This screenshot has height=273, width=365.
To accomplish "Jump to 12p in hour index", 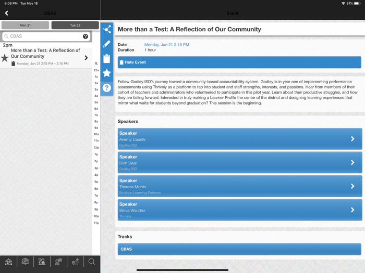I will 96,147.
